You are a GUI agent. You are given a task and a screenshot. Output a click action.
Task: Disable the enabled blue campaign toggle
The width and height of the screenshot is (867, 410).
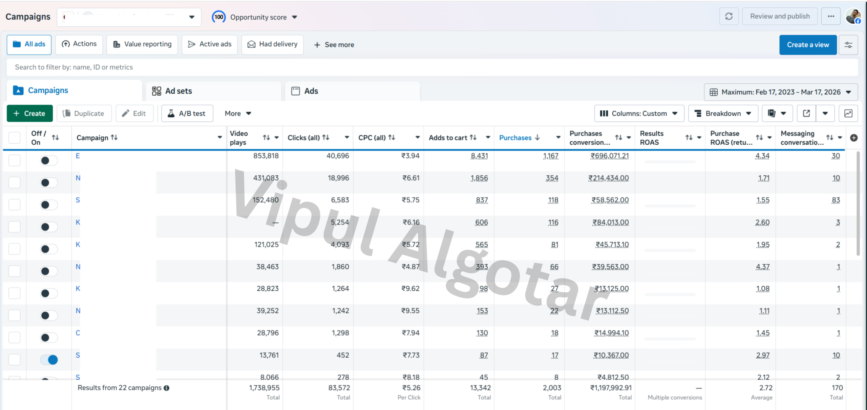pyautogui.click(x=49, y=360)
